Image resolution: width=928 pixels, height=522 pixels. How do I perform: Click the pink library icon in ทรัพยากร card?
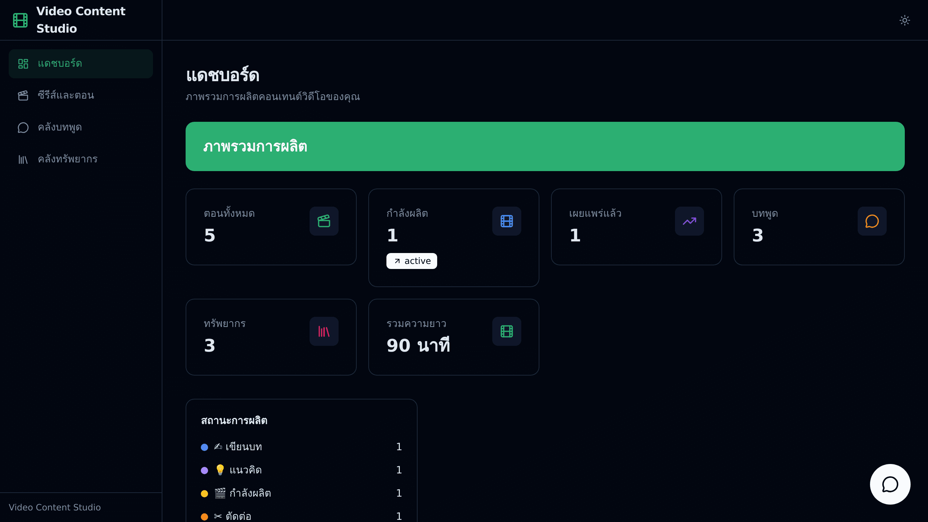tap(324, 331)
